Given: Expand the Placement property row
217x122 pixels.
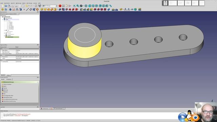Looking at the screenshot, I should [x=1, y=57].
